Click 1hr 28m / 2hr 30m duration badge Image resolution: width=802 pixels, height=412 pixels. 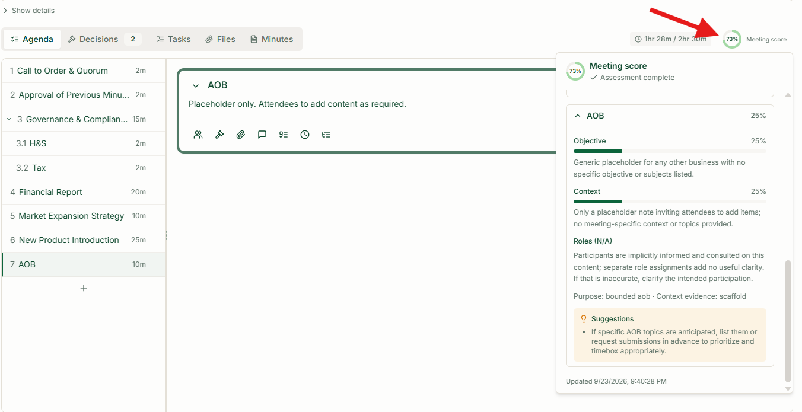[671, 39]
